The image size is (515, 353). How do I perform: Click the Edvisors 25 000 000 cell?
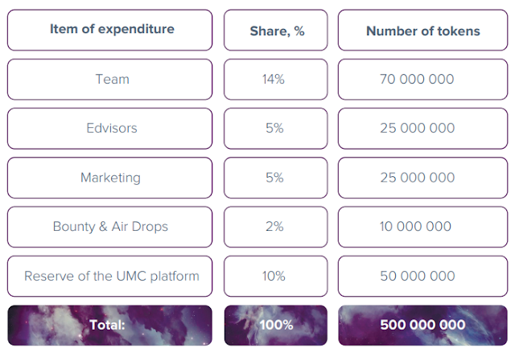point(423,129)
